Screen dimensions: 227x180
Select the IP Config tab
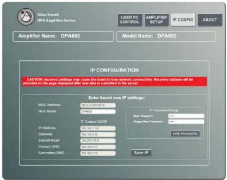[x=183, y=20]
